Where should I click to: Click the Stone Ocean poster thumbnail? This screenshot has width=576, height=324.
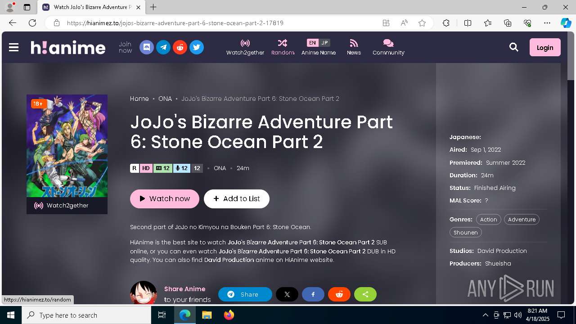click(x=67, y=146)
